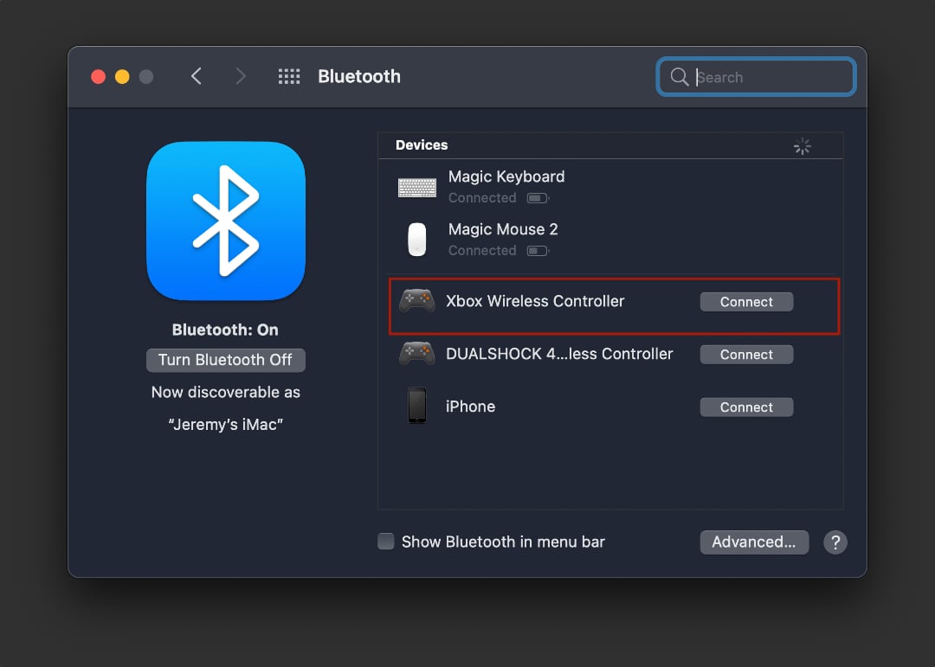The image size is (935, 667).
Task: Select the iPhone name text
Action: coord(470,407)
